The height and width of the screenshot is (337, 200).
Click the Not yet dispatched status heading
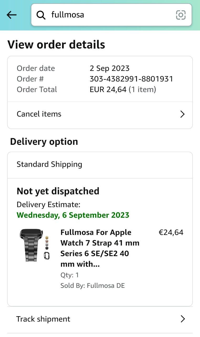(58, 191)
